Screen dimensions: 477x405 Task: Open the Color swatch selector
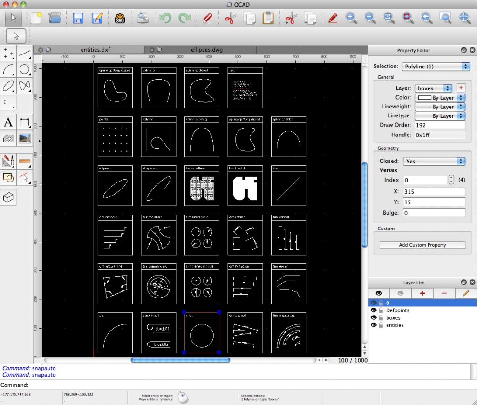point(440,97)
